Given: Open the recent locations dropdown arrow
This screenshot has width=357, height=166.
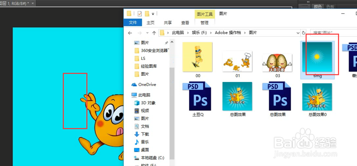Looking at the screenshot, I should point(147,33).
